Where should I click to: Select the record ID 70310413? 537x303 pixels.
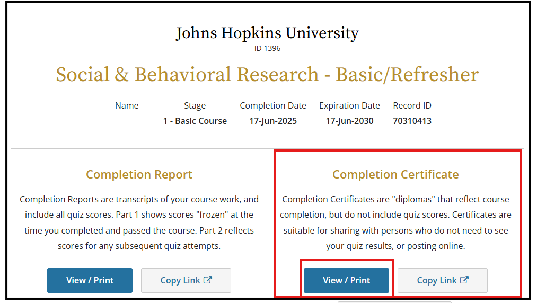tap(412, 121)
